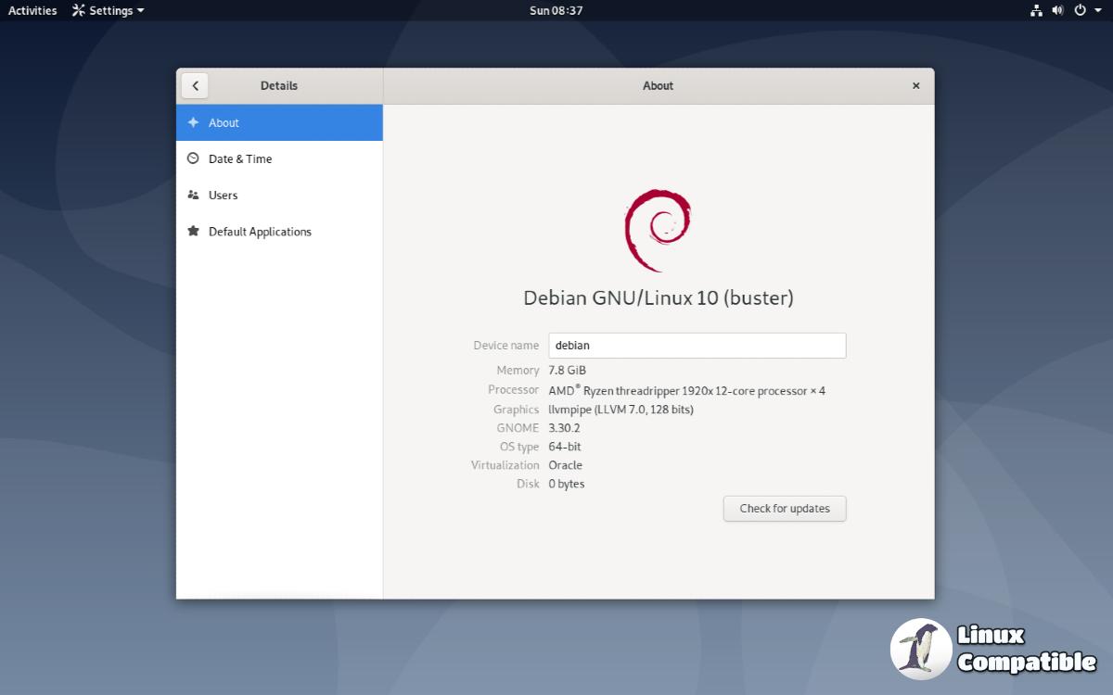The width and height of the screenshot is (1113, 695).
Task: Click the volume speaker icon in top bar
Action: pos(1057,10)
